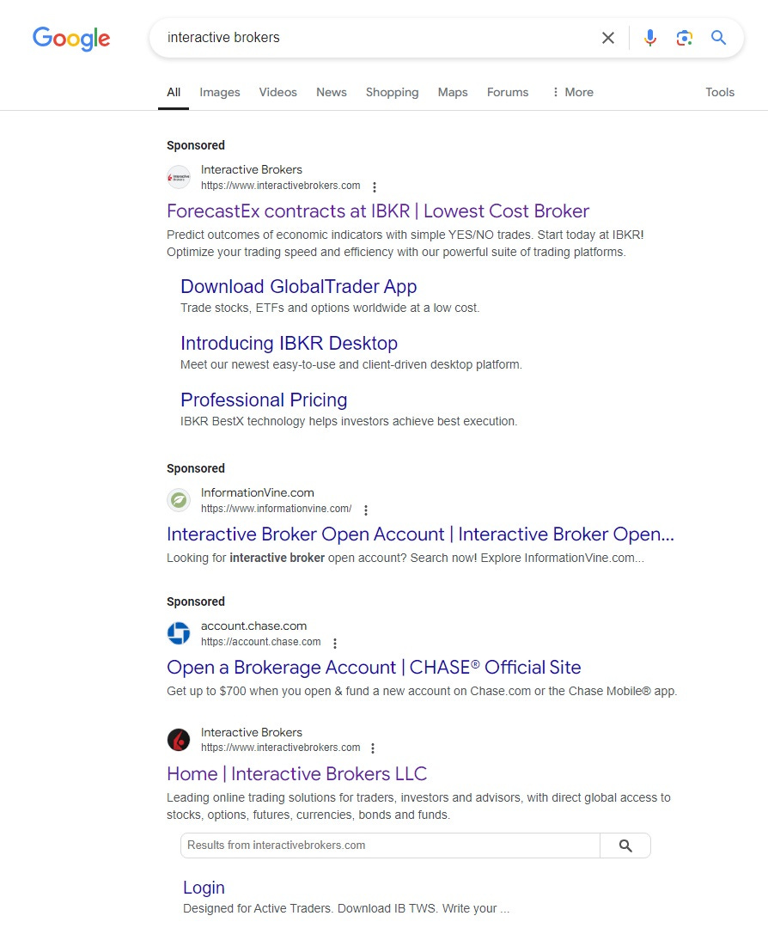This screenshot has width=768, height=928.
Task: Open options menu for Interactive Brokers ad
Action: pyautogui.click(x=375, y=187)
